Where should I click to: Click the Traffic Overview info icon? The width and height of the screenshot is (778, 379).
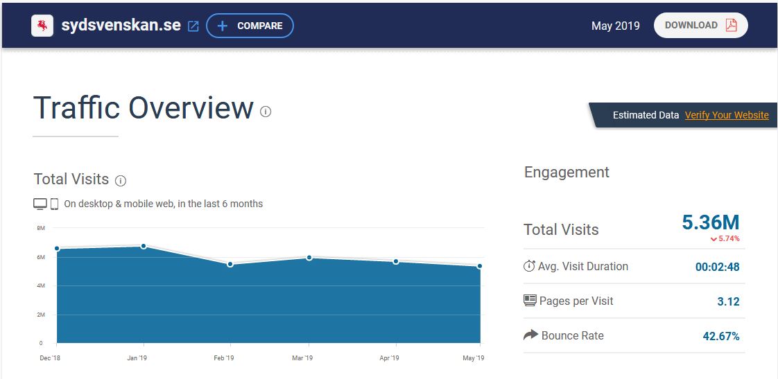(x=266, y=112)
